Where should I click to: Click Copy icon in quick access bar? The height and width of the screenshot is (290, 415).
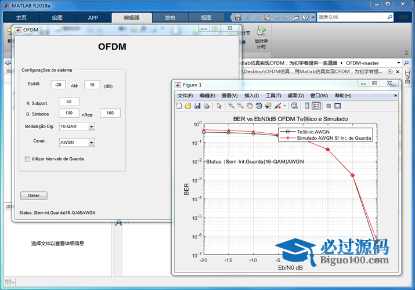(x=257, y=17)
